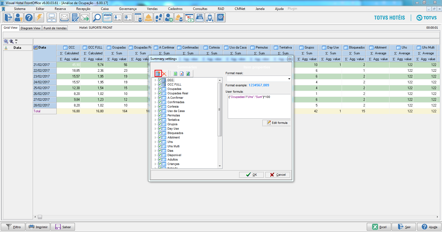Click the housekeeper maid toolbar icon
442x232 pixels.
[x=210, y=18]
